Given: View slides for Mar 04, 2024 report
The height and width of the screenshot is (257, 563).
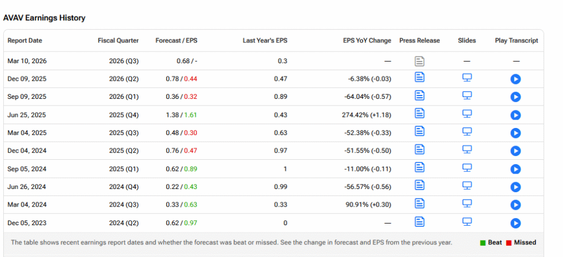Looking at the screenshot, I should click(x=467, y=203).
